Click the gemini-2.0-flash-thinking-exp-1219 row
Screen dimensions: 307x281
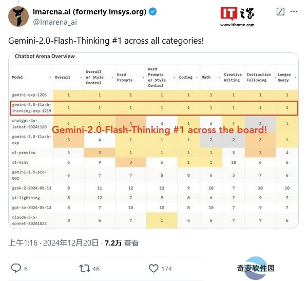154,108
